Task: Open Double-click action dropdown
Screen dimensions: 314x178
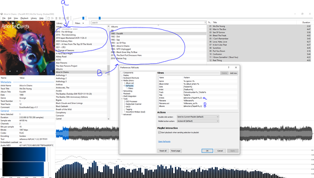Action: [x=198, y=117]
